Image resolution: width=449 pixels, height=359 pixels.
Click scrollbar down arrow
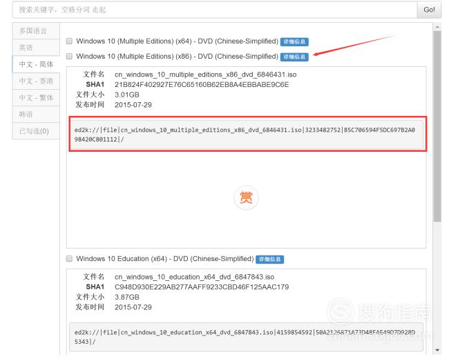[437, 350]
